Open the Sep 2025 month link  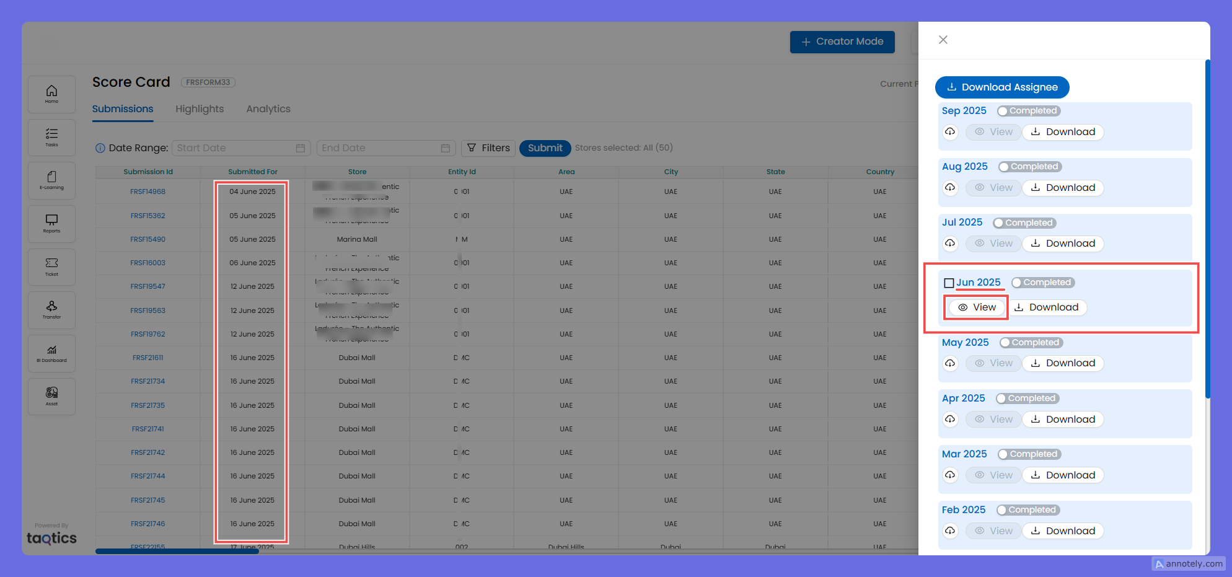coord(964,111)
